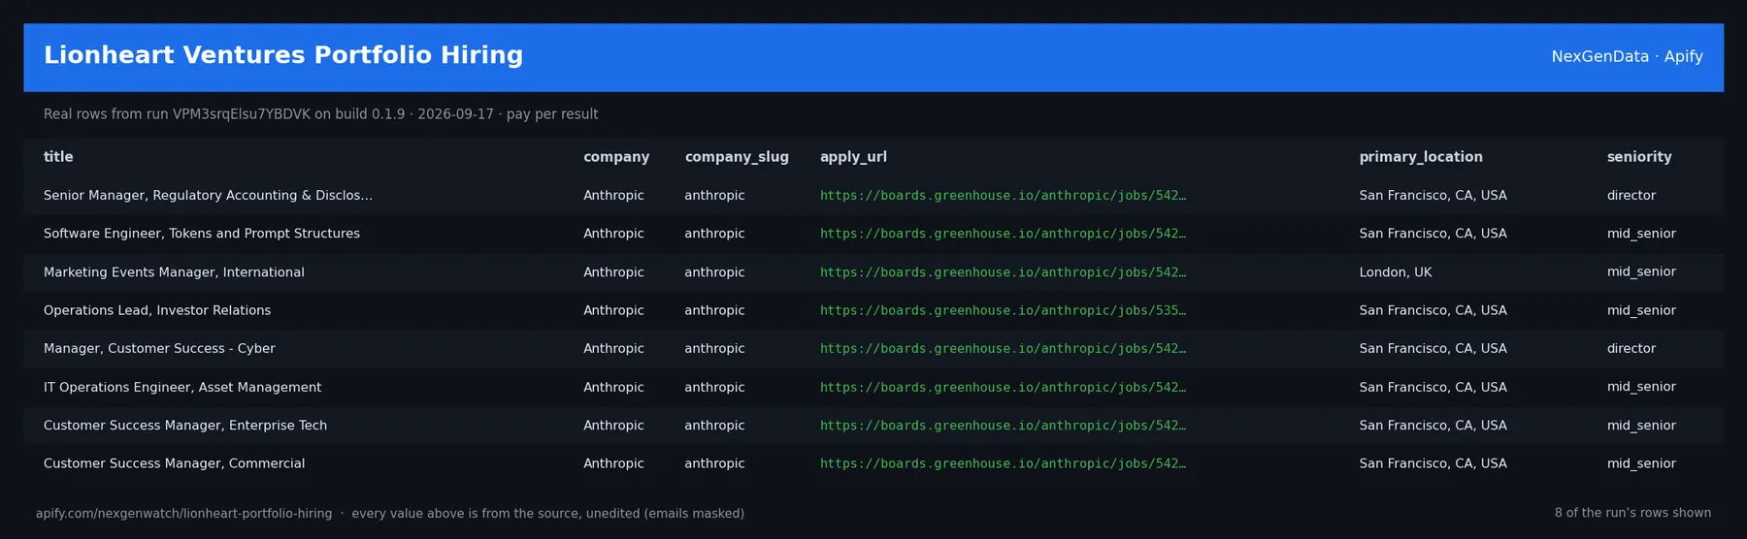Select title 'Customer Success Manager, Commercial'
This screenshot has height=539, width=1747.
pos(174,463)
